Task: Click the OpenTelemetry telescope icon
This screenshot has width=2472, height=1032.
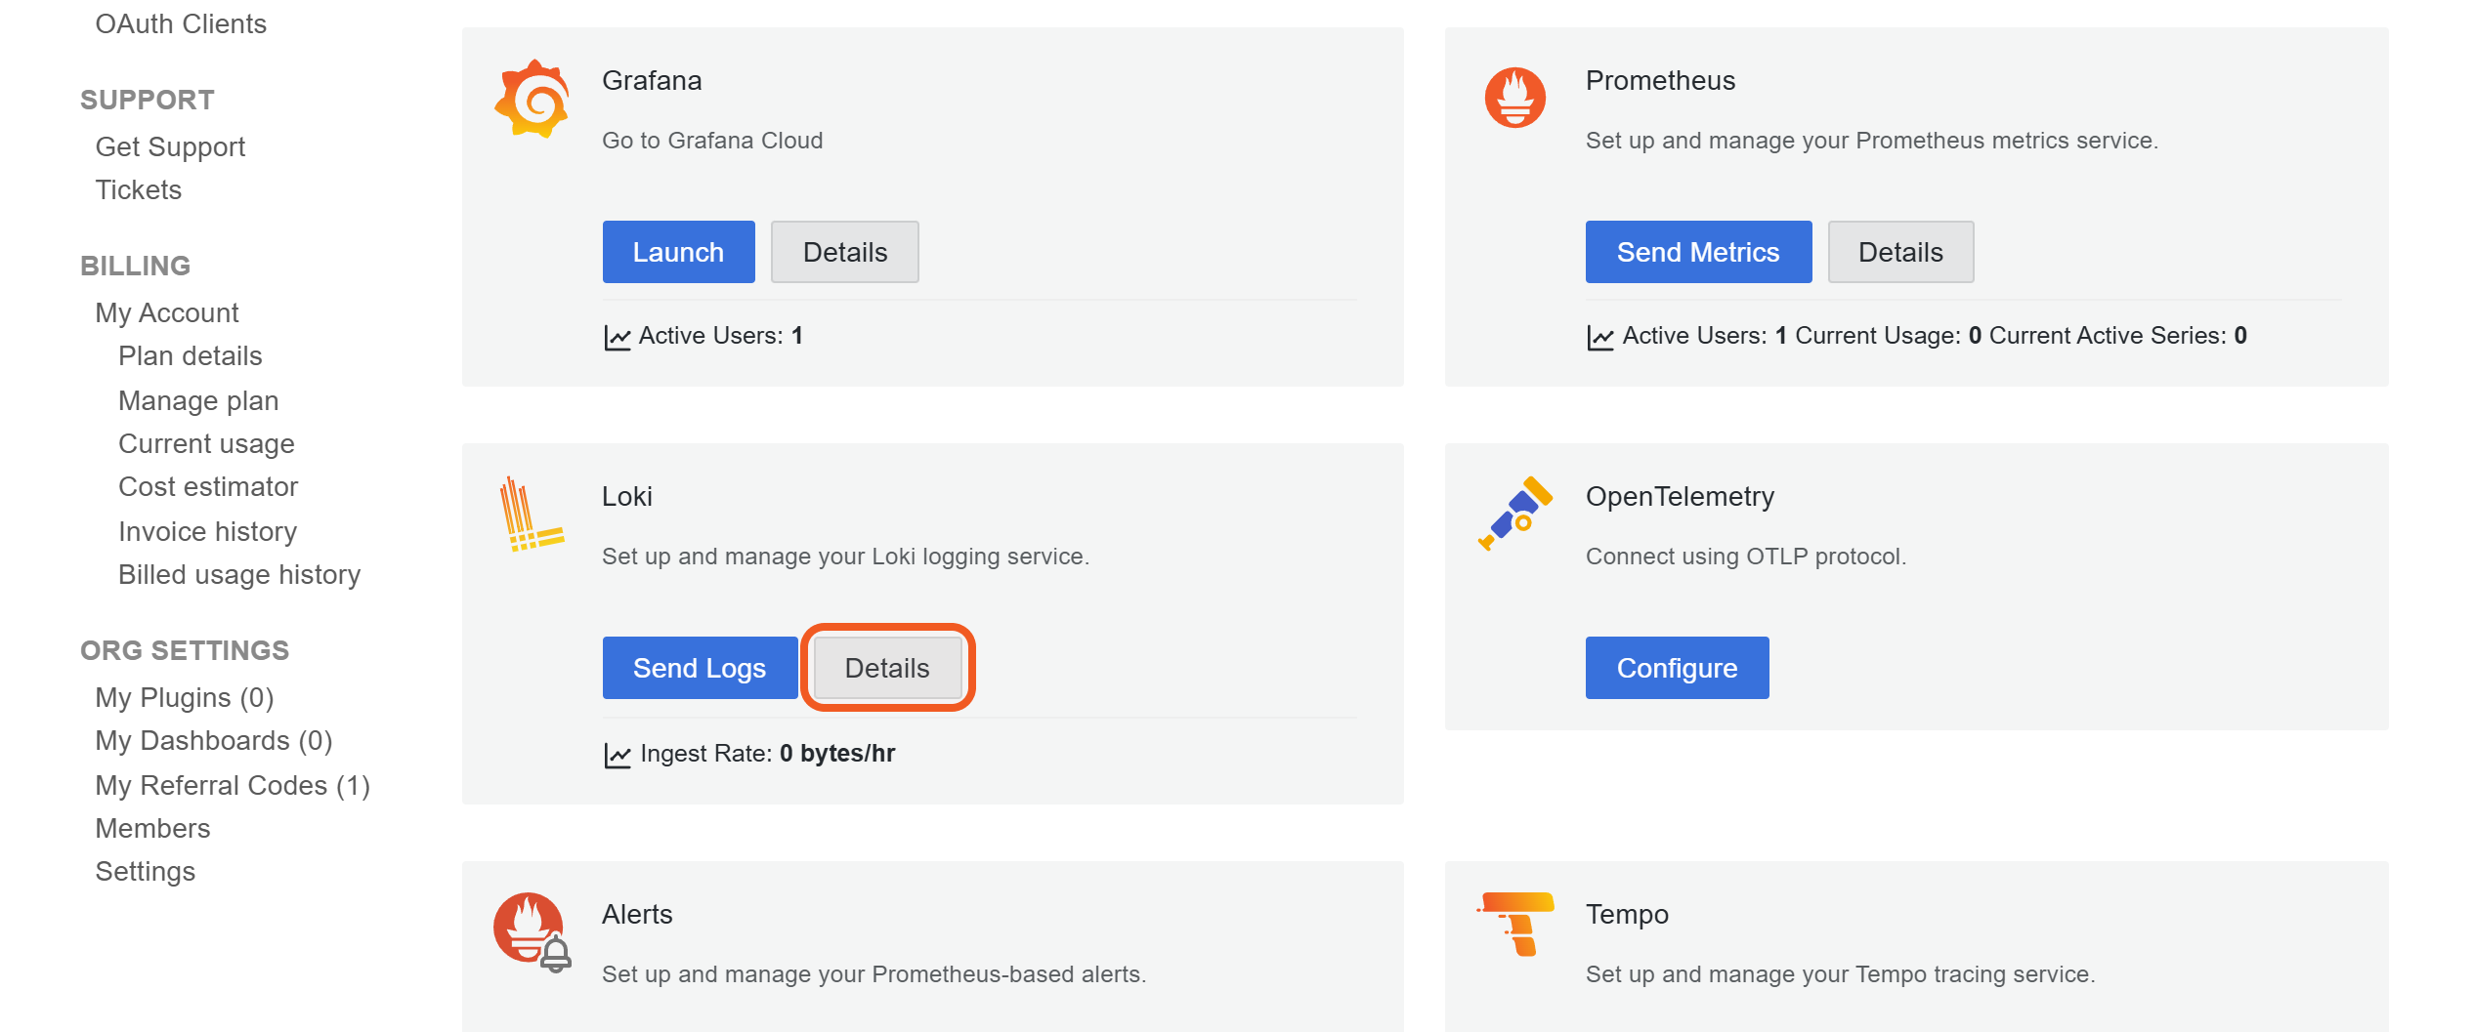Action: 1514,514
